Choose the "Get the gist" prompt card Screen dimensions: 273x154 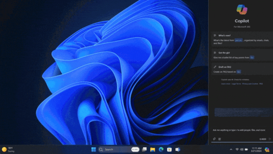coord(242,55)
